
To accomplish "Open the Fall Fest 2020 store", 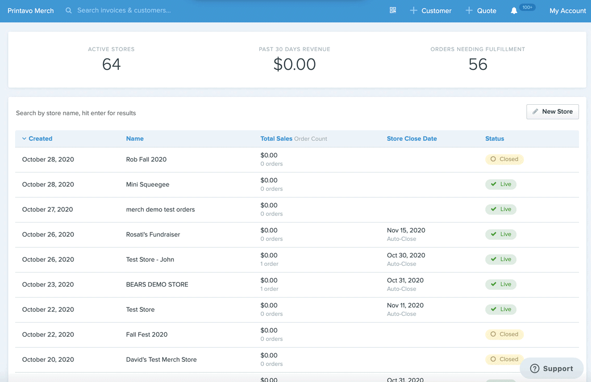I will click(x=147, y=335).
